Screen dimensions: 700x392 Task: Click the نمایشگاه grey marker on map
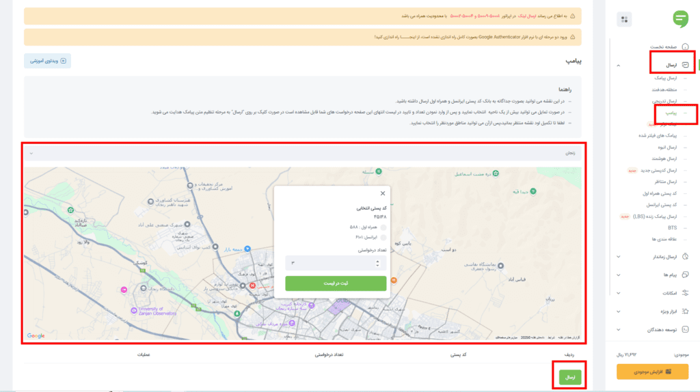(501, 266)
